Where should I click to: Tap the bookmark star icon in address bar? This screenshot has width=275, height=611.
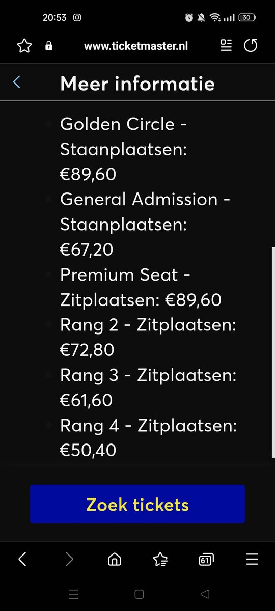coord(24,46)
